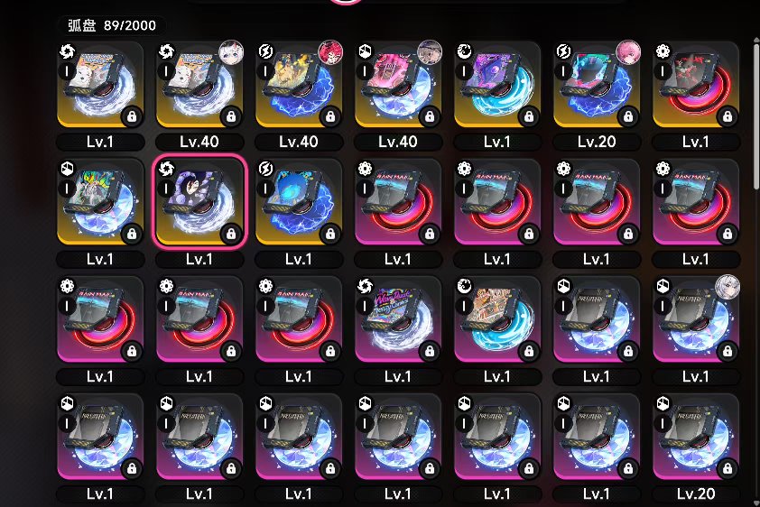Click the cube element icon on the green-art gold disc
The image size is (760, 507).
[x=67, y=169]
